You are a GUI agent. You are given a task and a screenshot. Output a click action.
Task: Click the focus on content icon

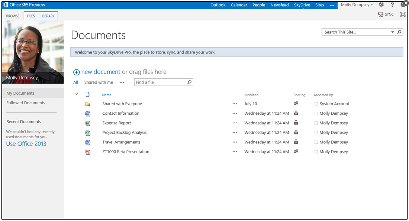(x=403, y=14)
